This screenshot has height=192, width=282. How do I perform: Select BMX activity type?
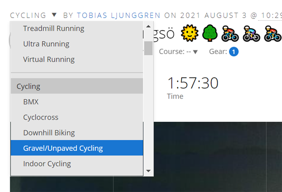[x=77, y=101]
